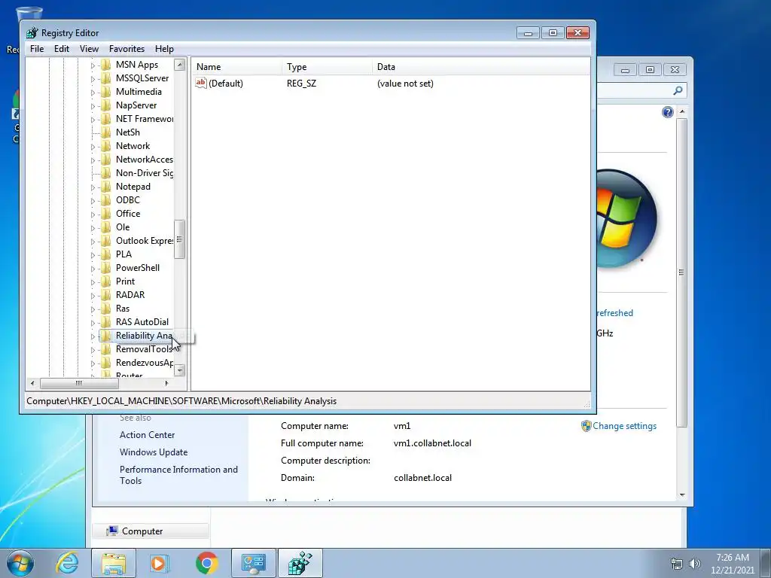771x578 pixels.
Task: Expand the Ras key
Action: [93, 309]
